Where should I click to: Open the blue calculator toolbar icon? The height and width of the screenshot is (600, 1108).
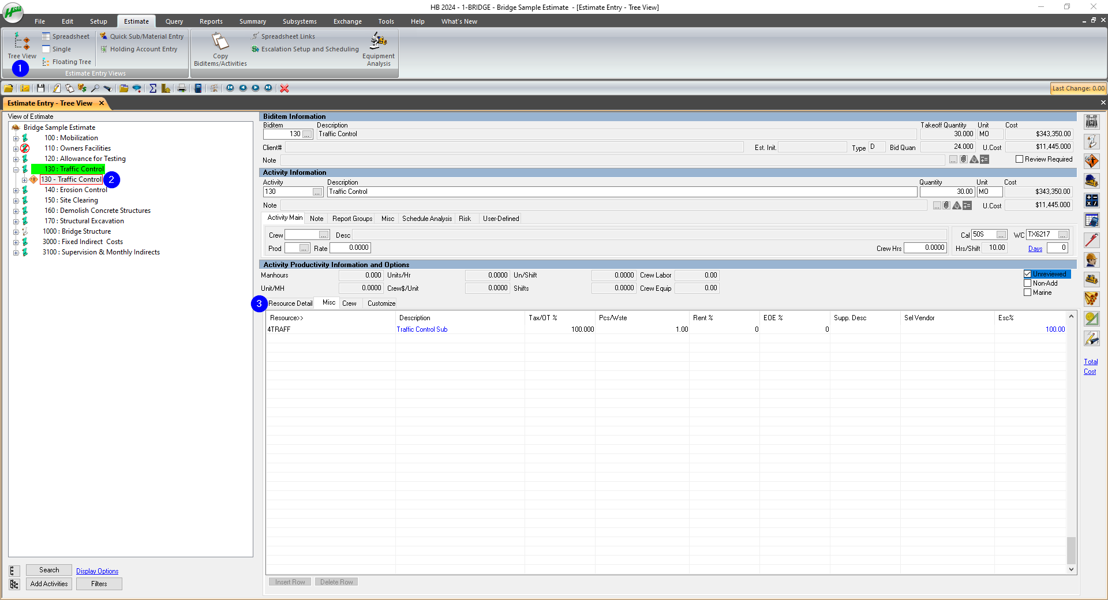coord(198,88)
